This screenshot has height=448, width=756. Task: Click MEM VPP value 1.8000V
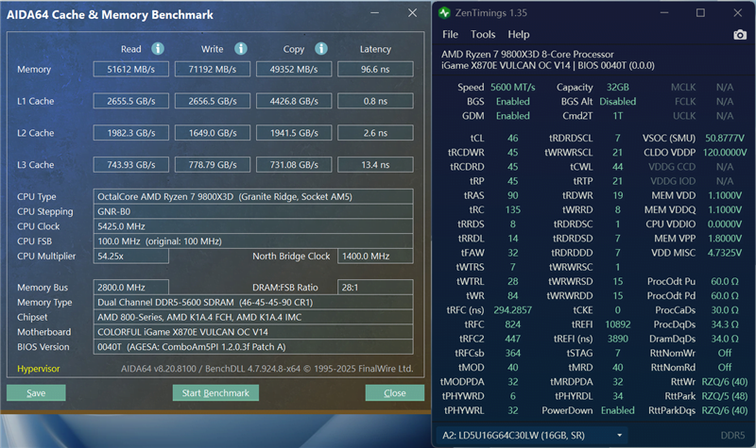pyautogui.click(x=725, y=239)
